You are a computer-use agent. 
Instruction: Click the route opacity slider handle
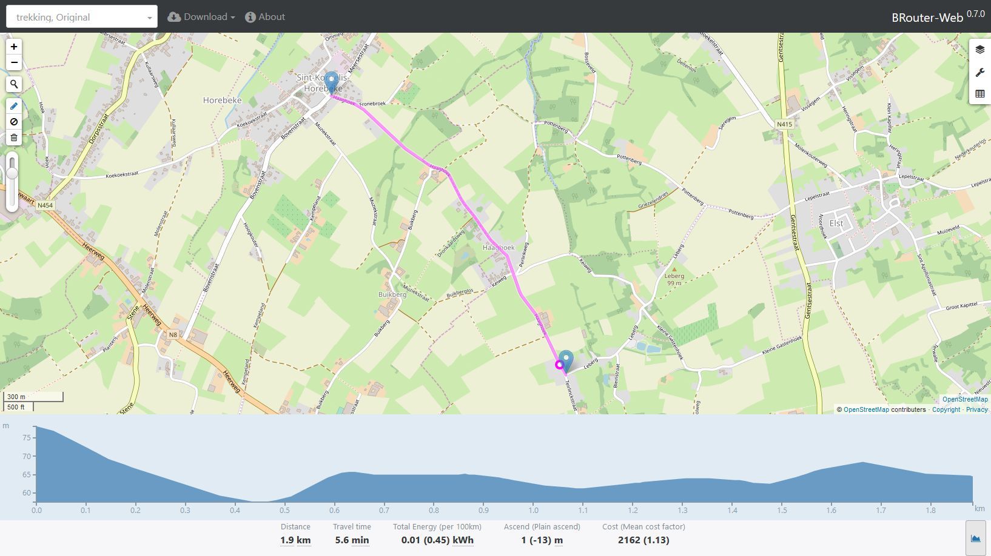pos(12,174)
